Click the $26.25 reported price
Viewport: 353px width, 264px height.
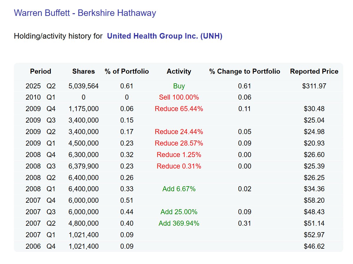[314, 178]
